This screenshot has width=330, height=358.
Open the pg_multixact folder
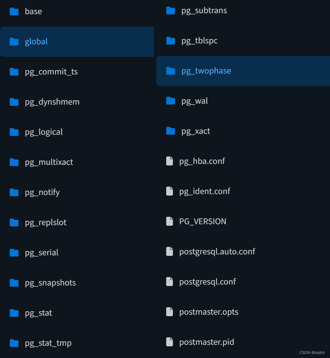coord(49,162)
